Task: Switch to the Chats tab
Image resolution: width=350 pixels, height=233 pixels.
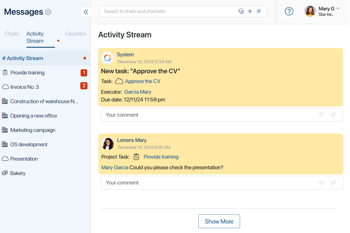Action: coord(12,34)
